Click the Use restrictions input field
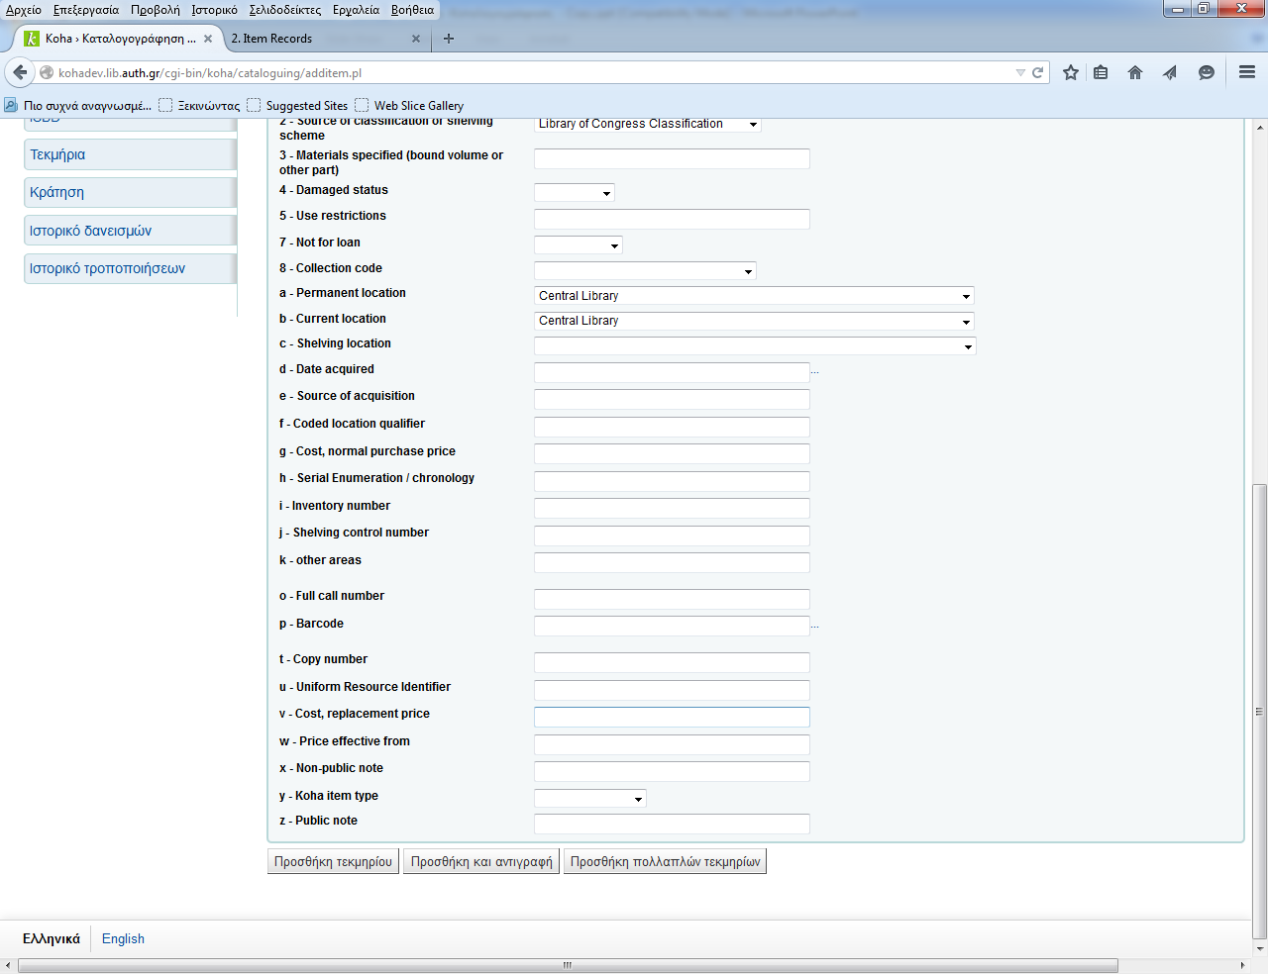This screenshot has height=974, width=1268. [x=672, y=219]
